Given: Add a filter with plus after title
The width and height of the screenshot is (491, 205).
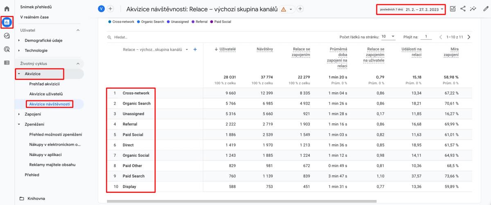Looking at the screenshot, I should [300, 9].
